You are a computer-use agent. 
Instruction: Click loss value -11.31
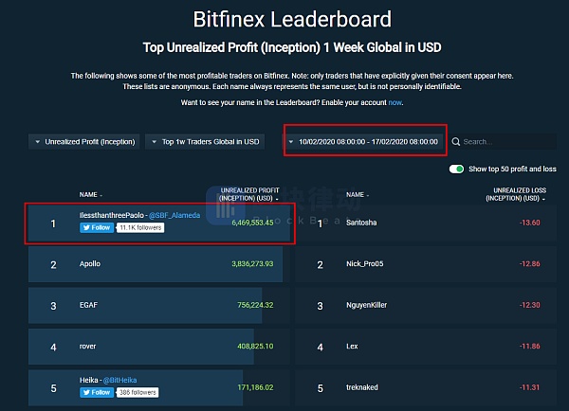tap(529, 387)
